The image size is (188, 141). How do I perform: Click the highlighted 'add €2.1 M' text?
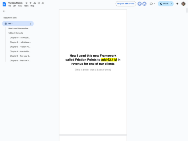pyautogui.click(x=109, y=60)
